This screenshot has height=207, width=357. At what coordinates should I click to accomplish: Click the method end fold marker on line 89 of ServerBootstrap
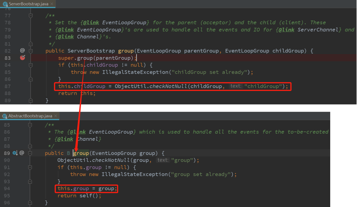(x=31, y=100)
